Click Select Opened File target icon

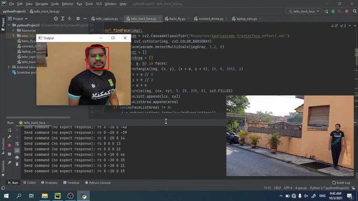pos(56,18)
